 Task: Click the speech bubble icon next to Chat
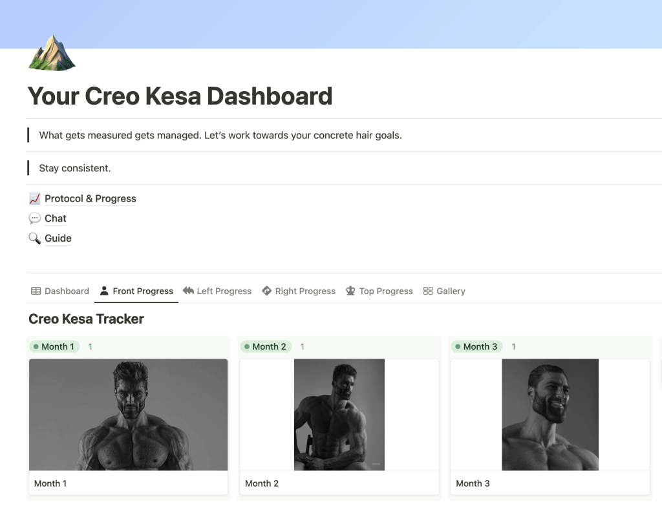point(34,218)
